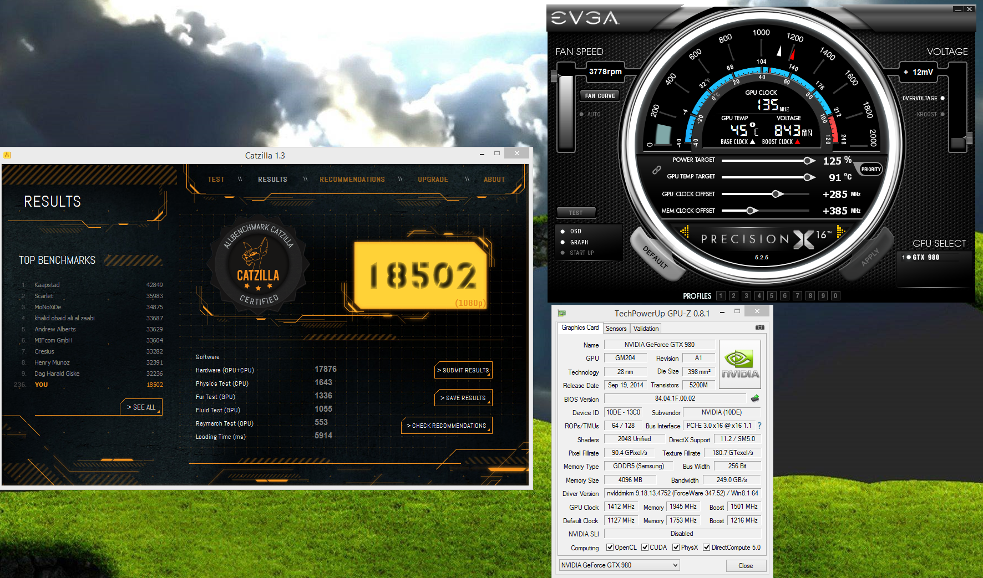This screenshot has width=983, height=578.
Task: Click the Catzilla certified badge emblem
Action: pyautogui.click(x=258, y=265)
